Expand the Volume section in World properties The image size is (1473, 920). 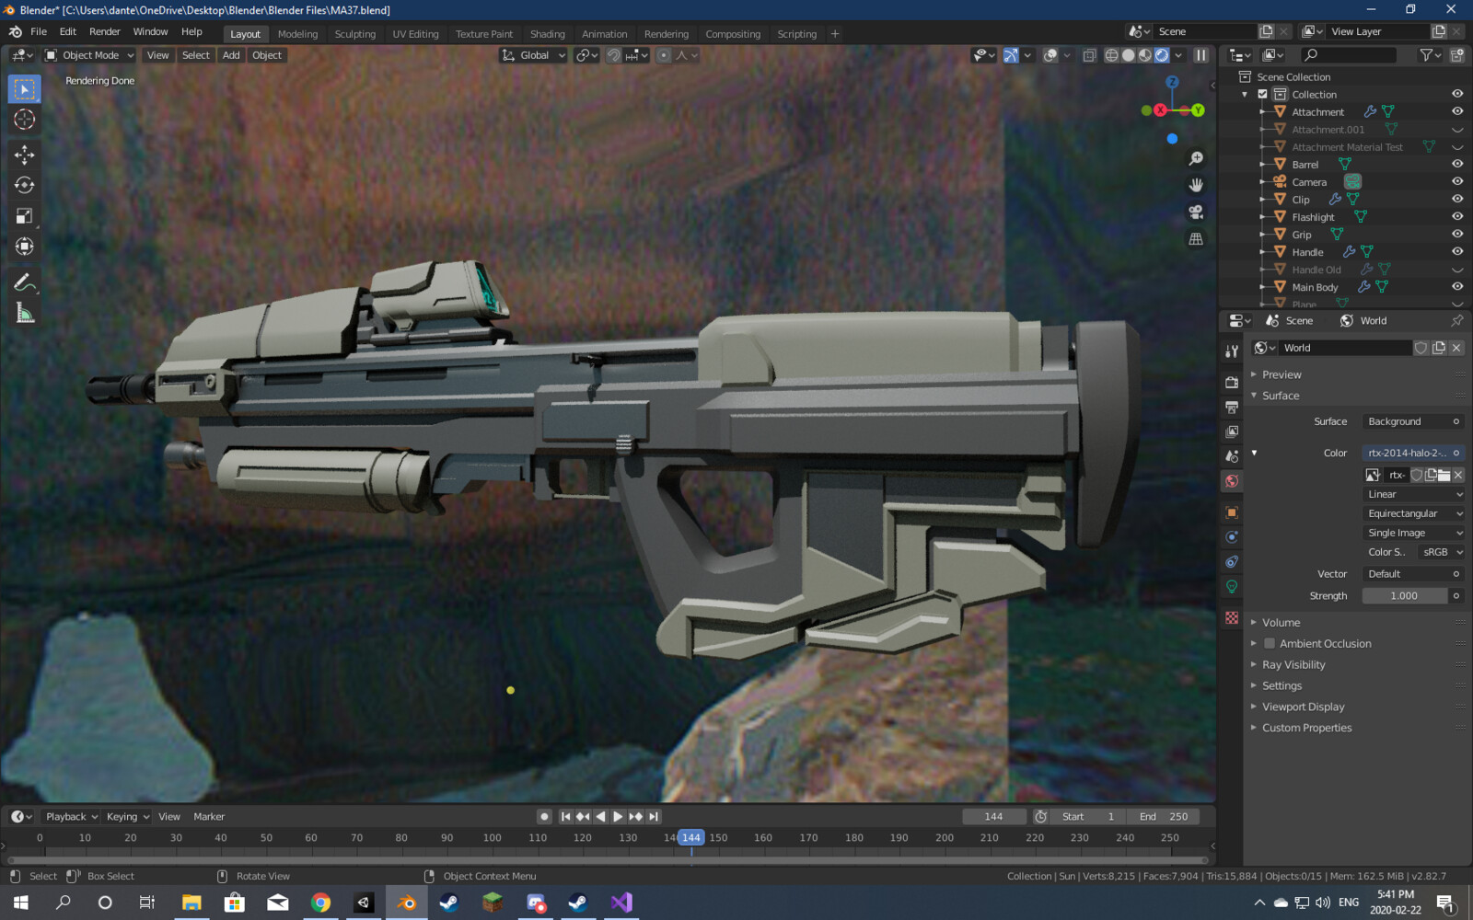(1255, 622)
